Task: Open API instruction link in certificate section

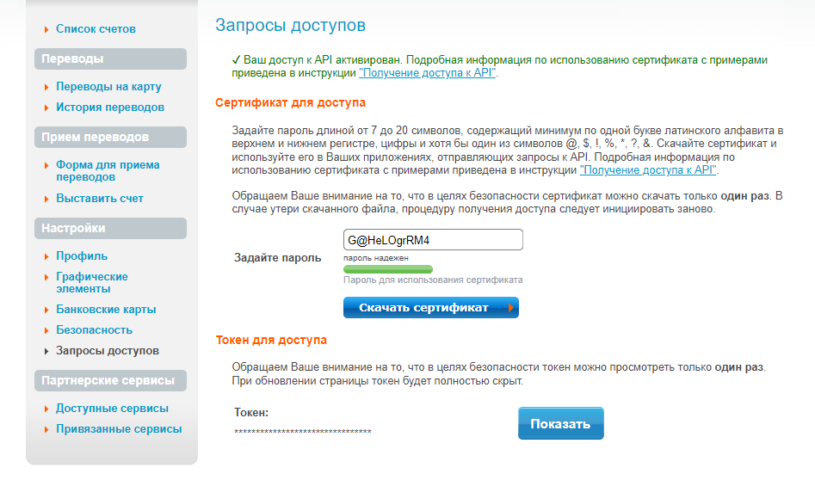Action: 648,170
